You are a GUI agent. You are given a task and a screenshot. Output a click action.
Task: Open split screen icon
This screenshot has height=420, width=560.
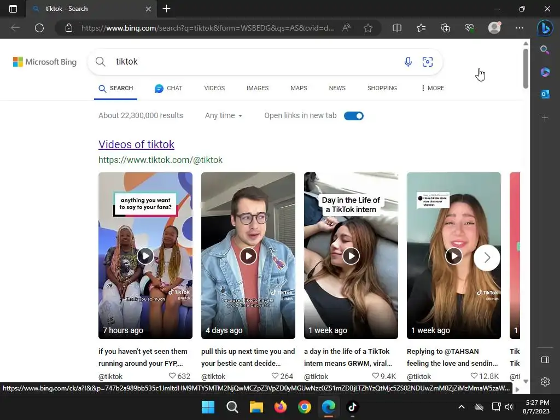coord(397,28)
